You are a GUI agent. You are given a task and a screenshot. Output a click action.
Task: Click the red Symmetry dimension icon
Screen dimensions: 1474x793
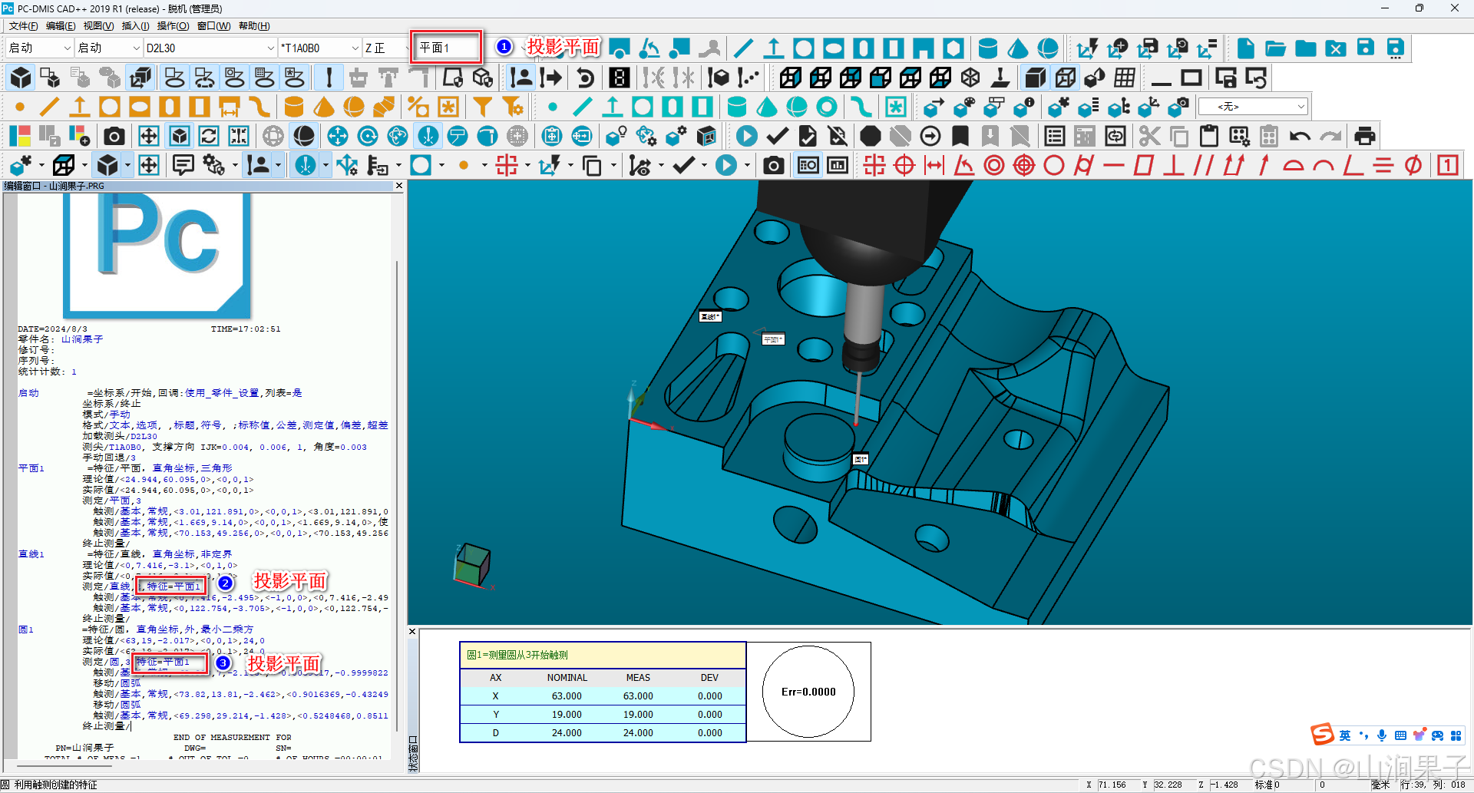coord(1383,165)
